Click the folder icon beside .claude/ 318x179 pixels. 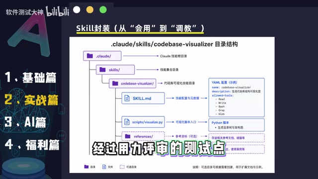click(x=90, y=56)
